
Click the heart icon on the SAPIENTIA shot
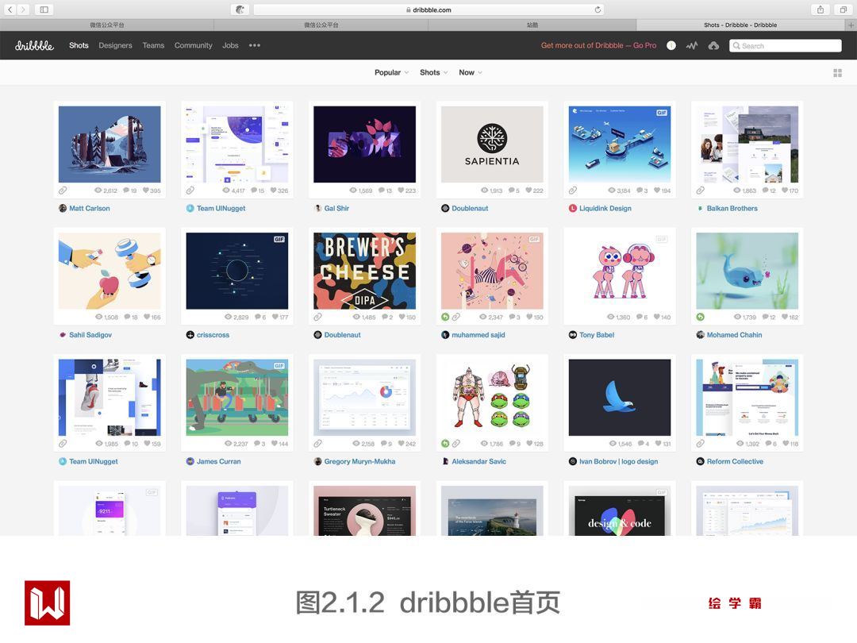[x=529, y=191]
